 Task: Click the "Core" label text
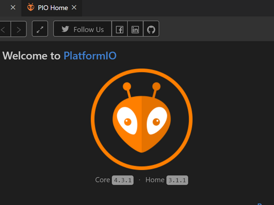coord(102,180)
